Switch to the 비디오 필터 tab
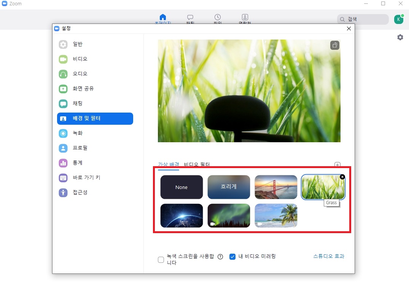The image size is (409, 305). pos(197,165)
